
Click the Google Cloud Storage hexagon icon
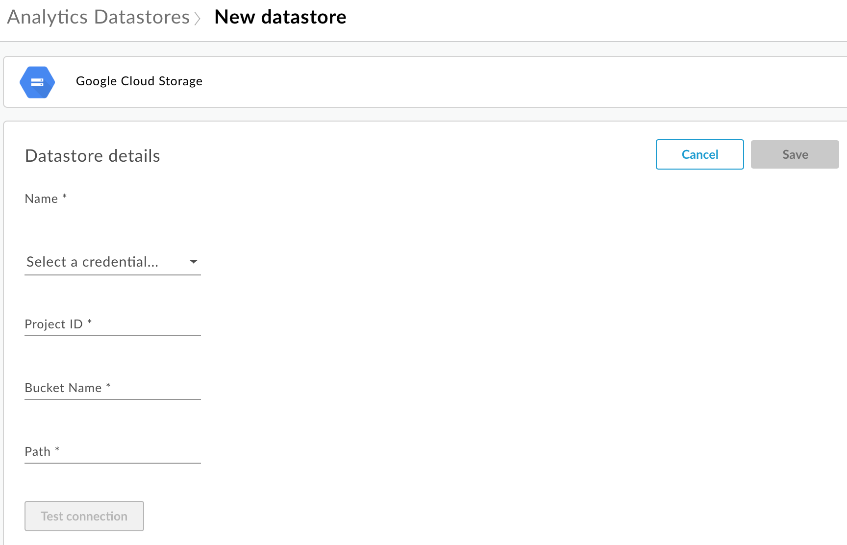[x=37, y=82]
